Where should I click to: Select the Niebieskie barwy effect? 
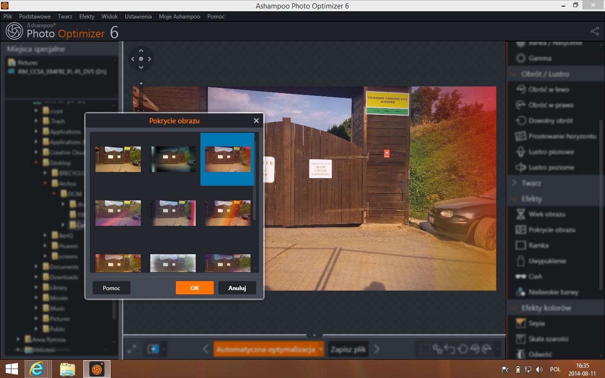coord(547,292)
